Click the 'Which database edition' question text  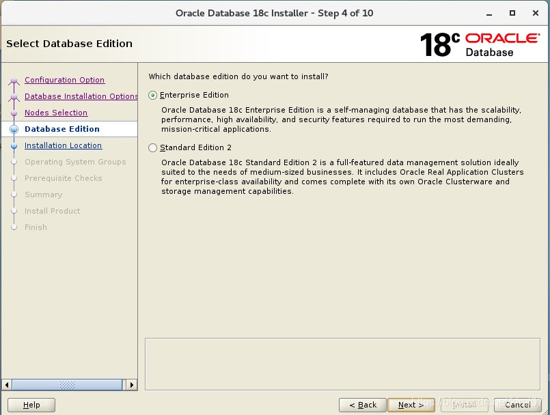238,76
